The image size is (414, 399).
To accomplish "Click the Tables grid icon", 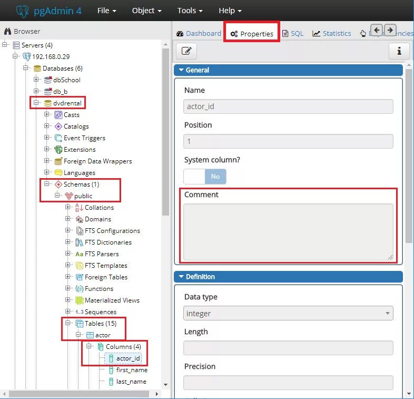I will coord(79,324).
